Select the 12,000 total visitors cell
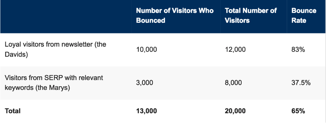The height and width of the screenshot is (125, 326). click(x=235, y=50)
